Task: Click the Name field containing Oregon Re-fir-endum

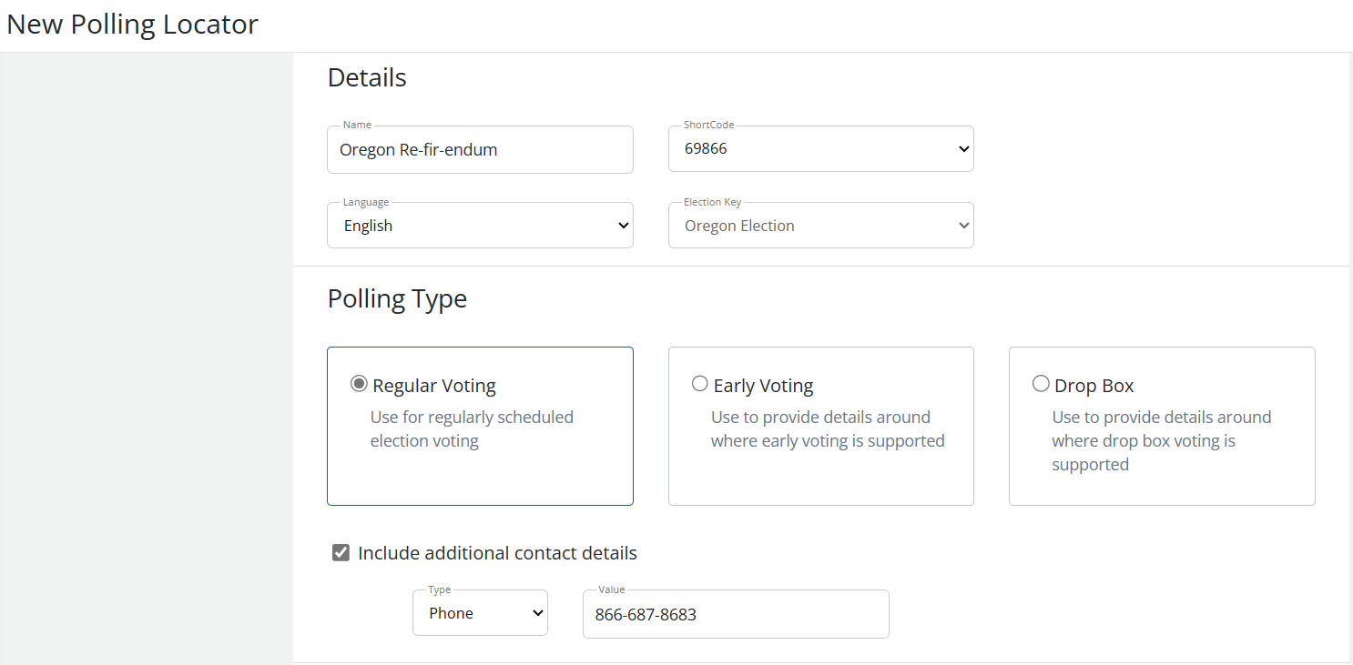Action: click(480, 149)
